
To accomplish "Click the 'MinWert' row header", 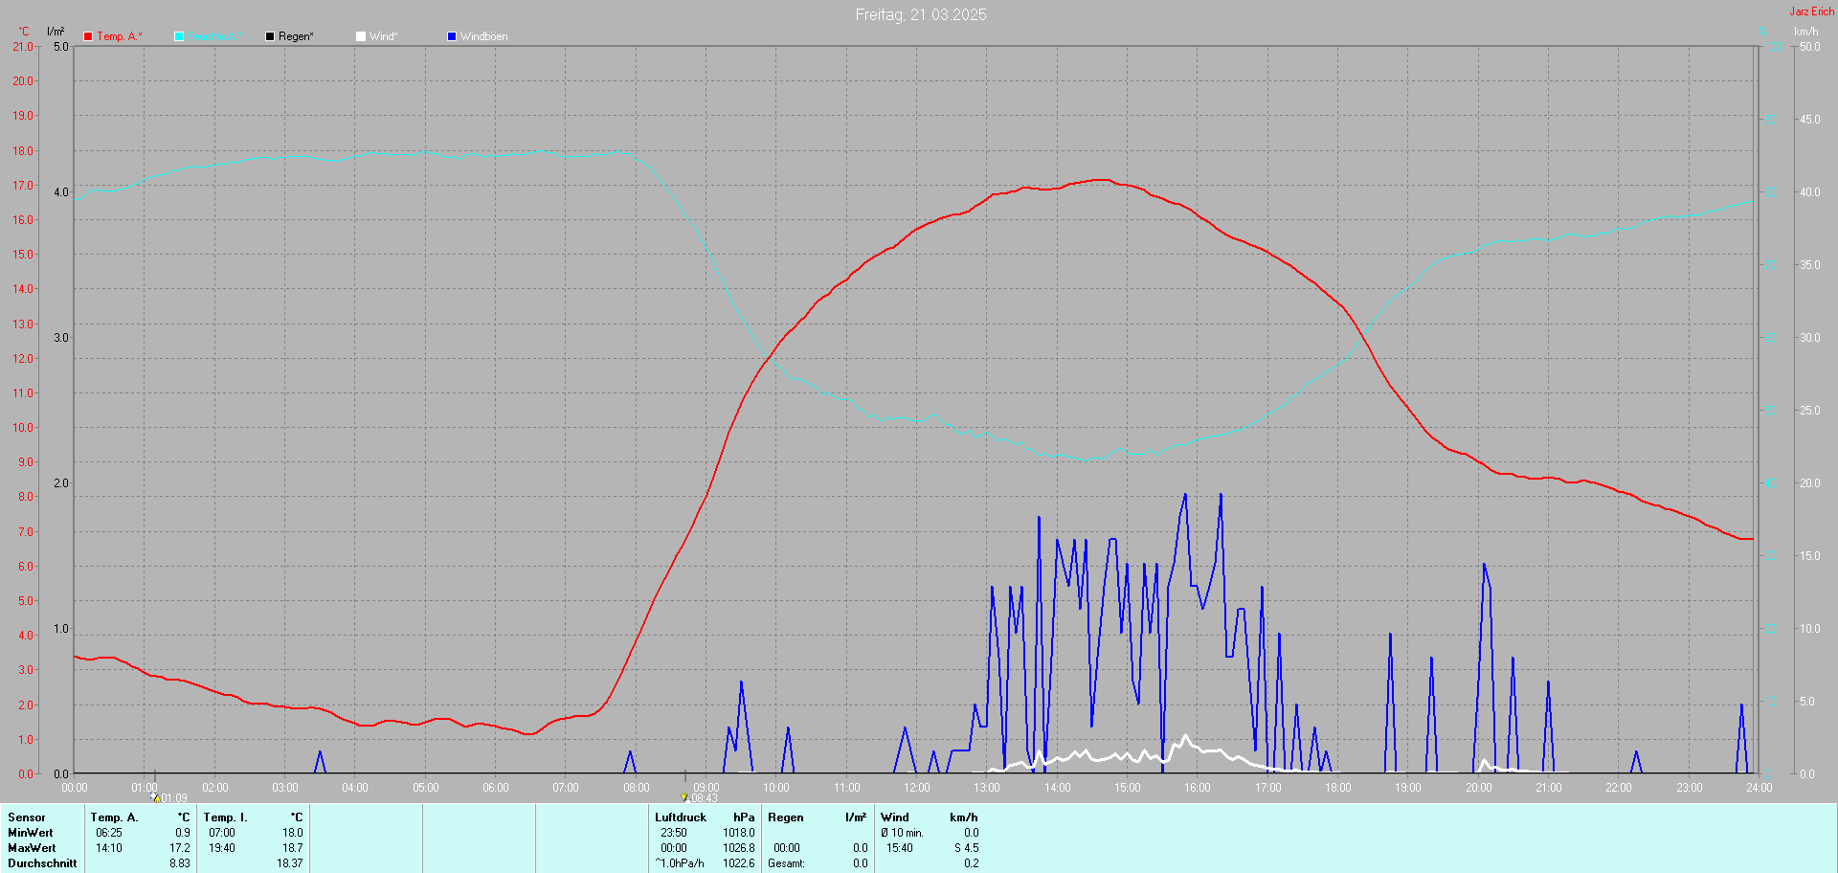I will click(x=31, y=833).
